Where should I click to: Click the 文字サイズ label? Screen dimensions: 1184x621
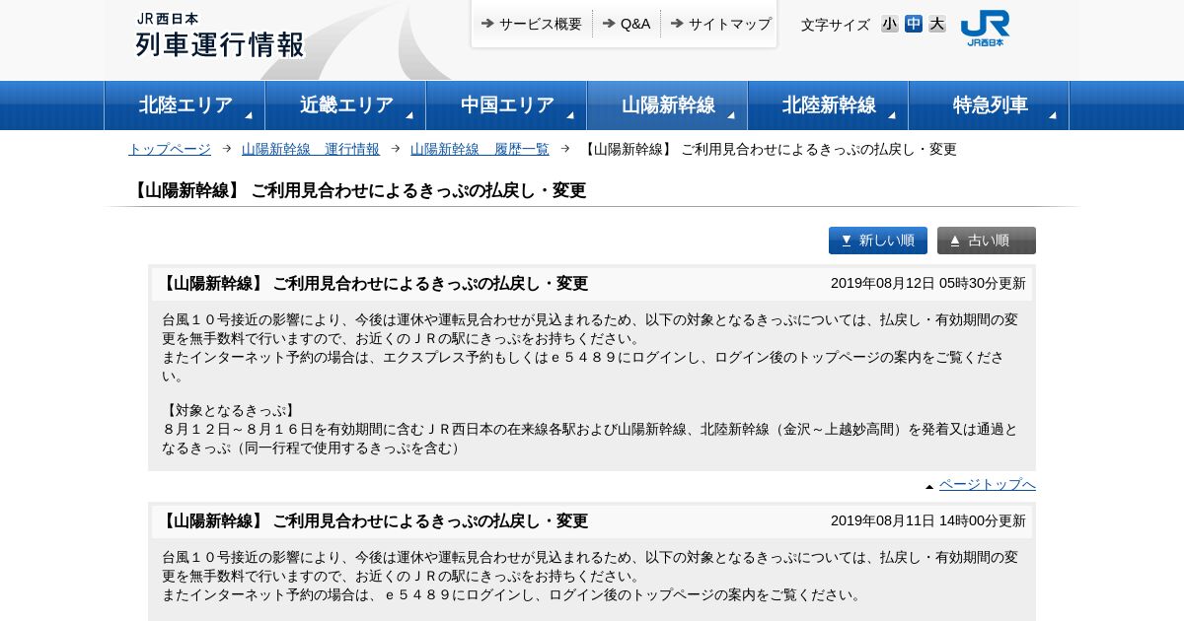click(836, 25)
